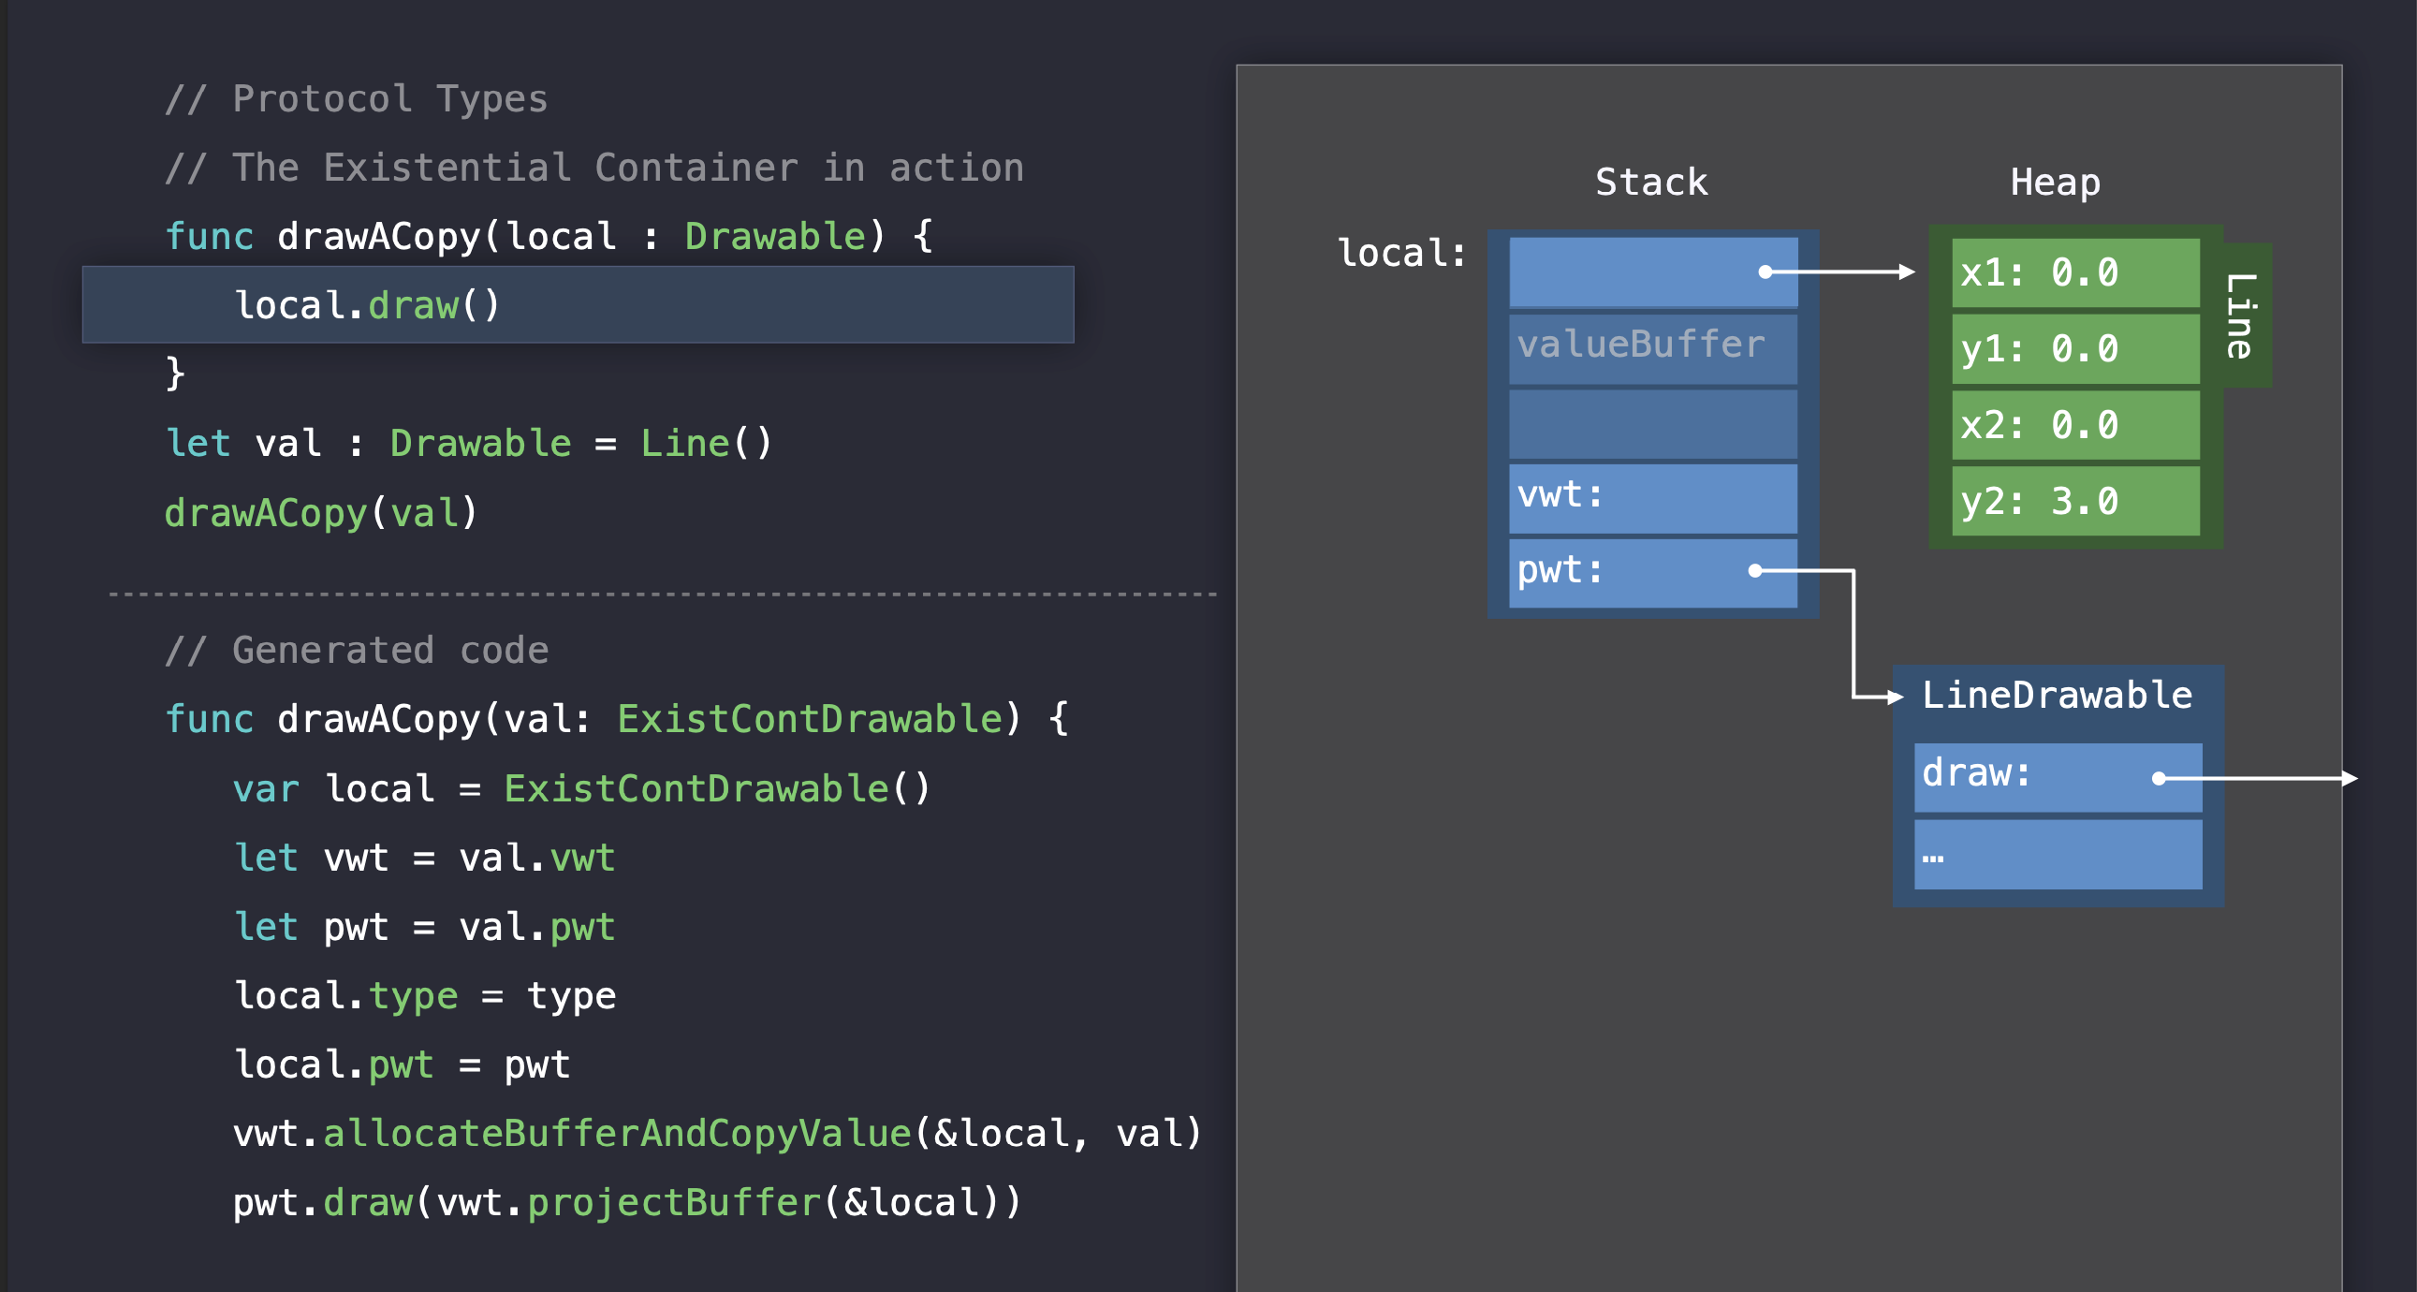Click the Heap heading
This screenshot has width=2417, height=1292.
tap(2055, 182)
